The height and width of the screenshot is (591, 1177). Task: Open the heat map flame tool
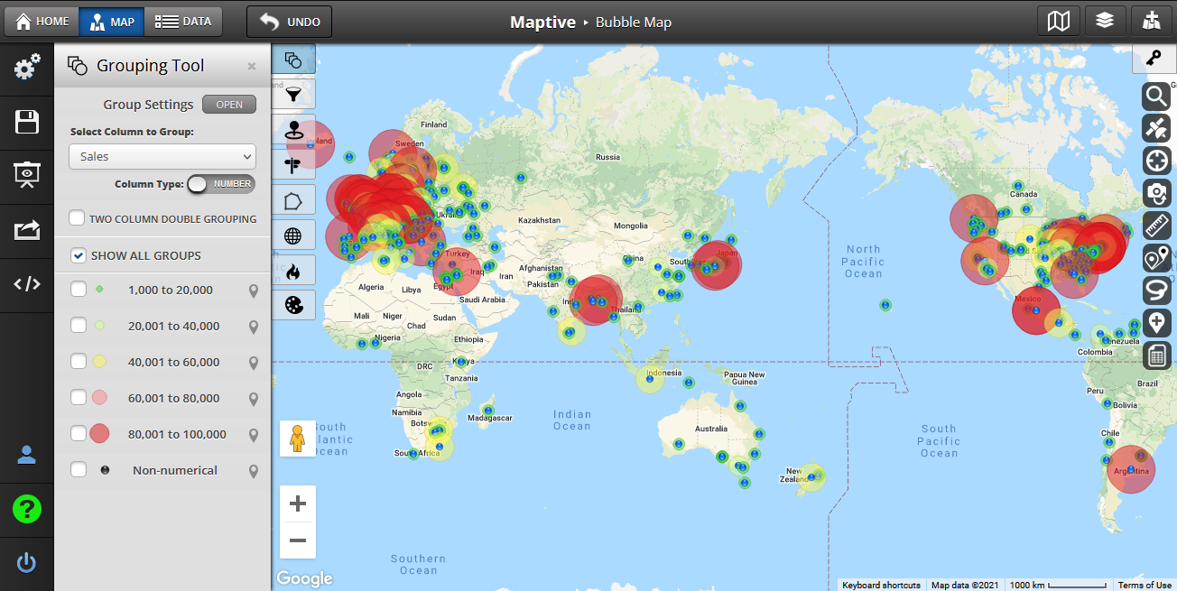click(x=293, y=270)
